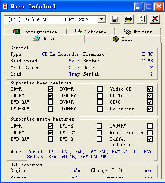Screen dimensions: 165x183
Task: Click the Drivers tab gears icon
Action: [x=127, y=32]
